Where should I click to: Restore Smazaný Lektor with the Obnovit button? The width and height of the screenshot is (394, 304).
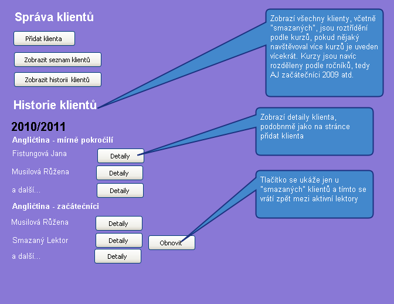(x=171, y=243)
